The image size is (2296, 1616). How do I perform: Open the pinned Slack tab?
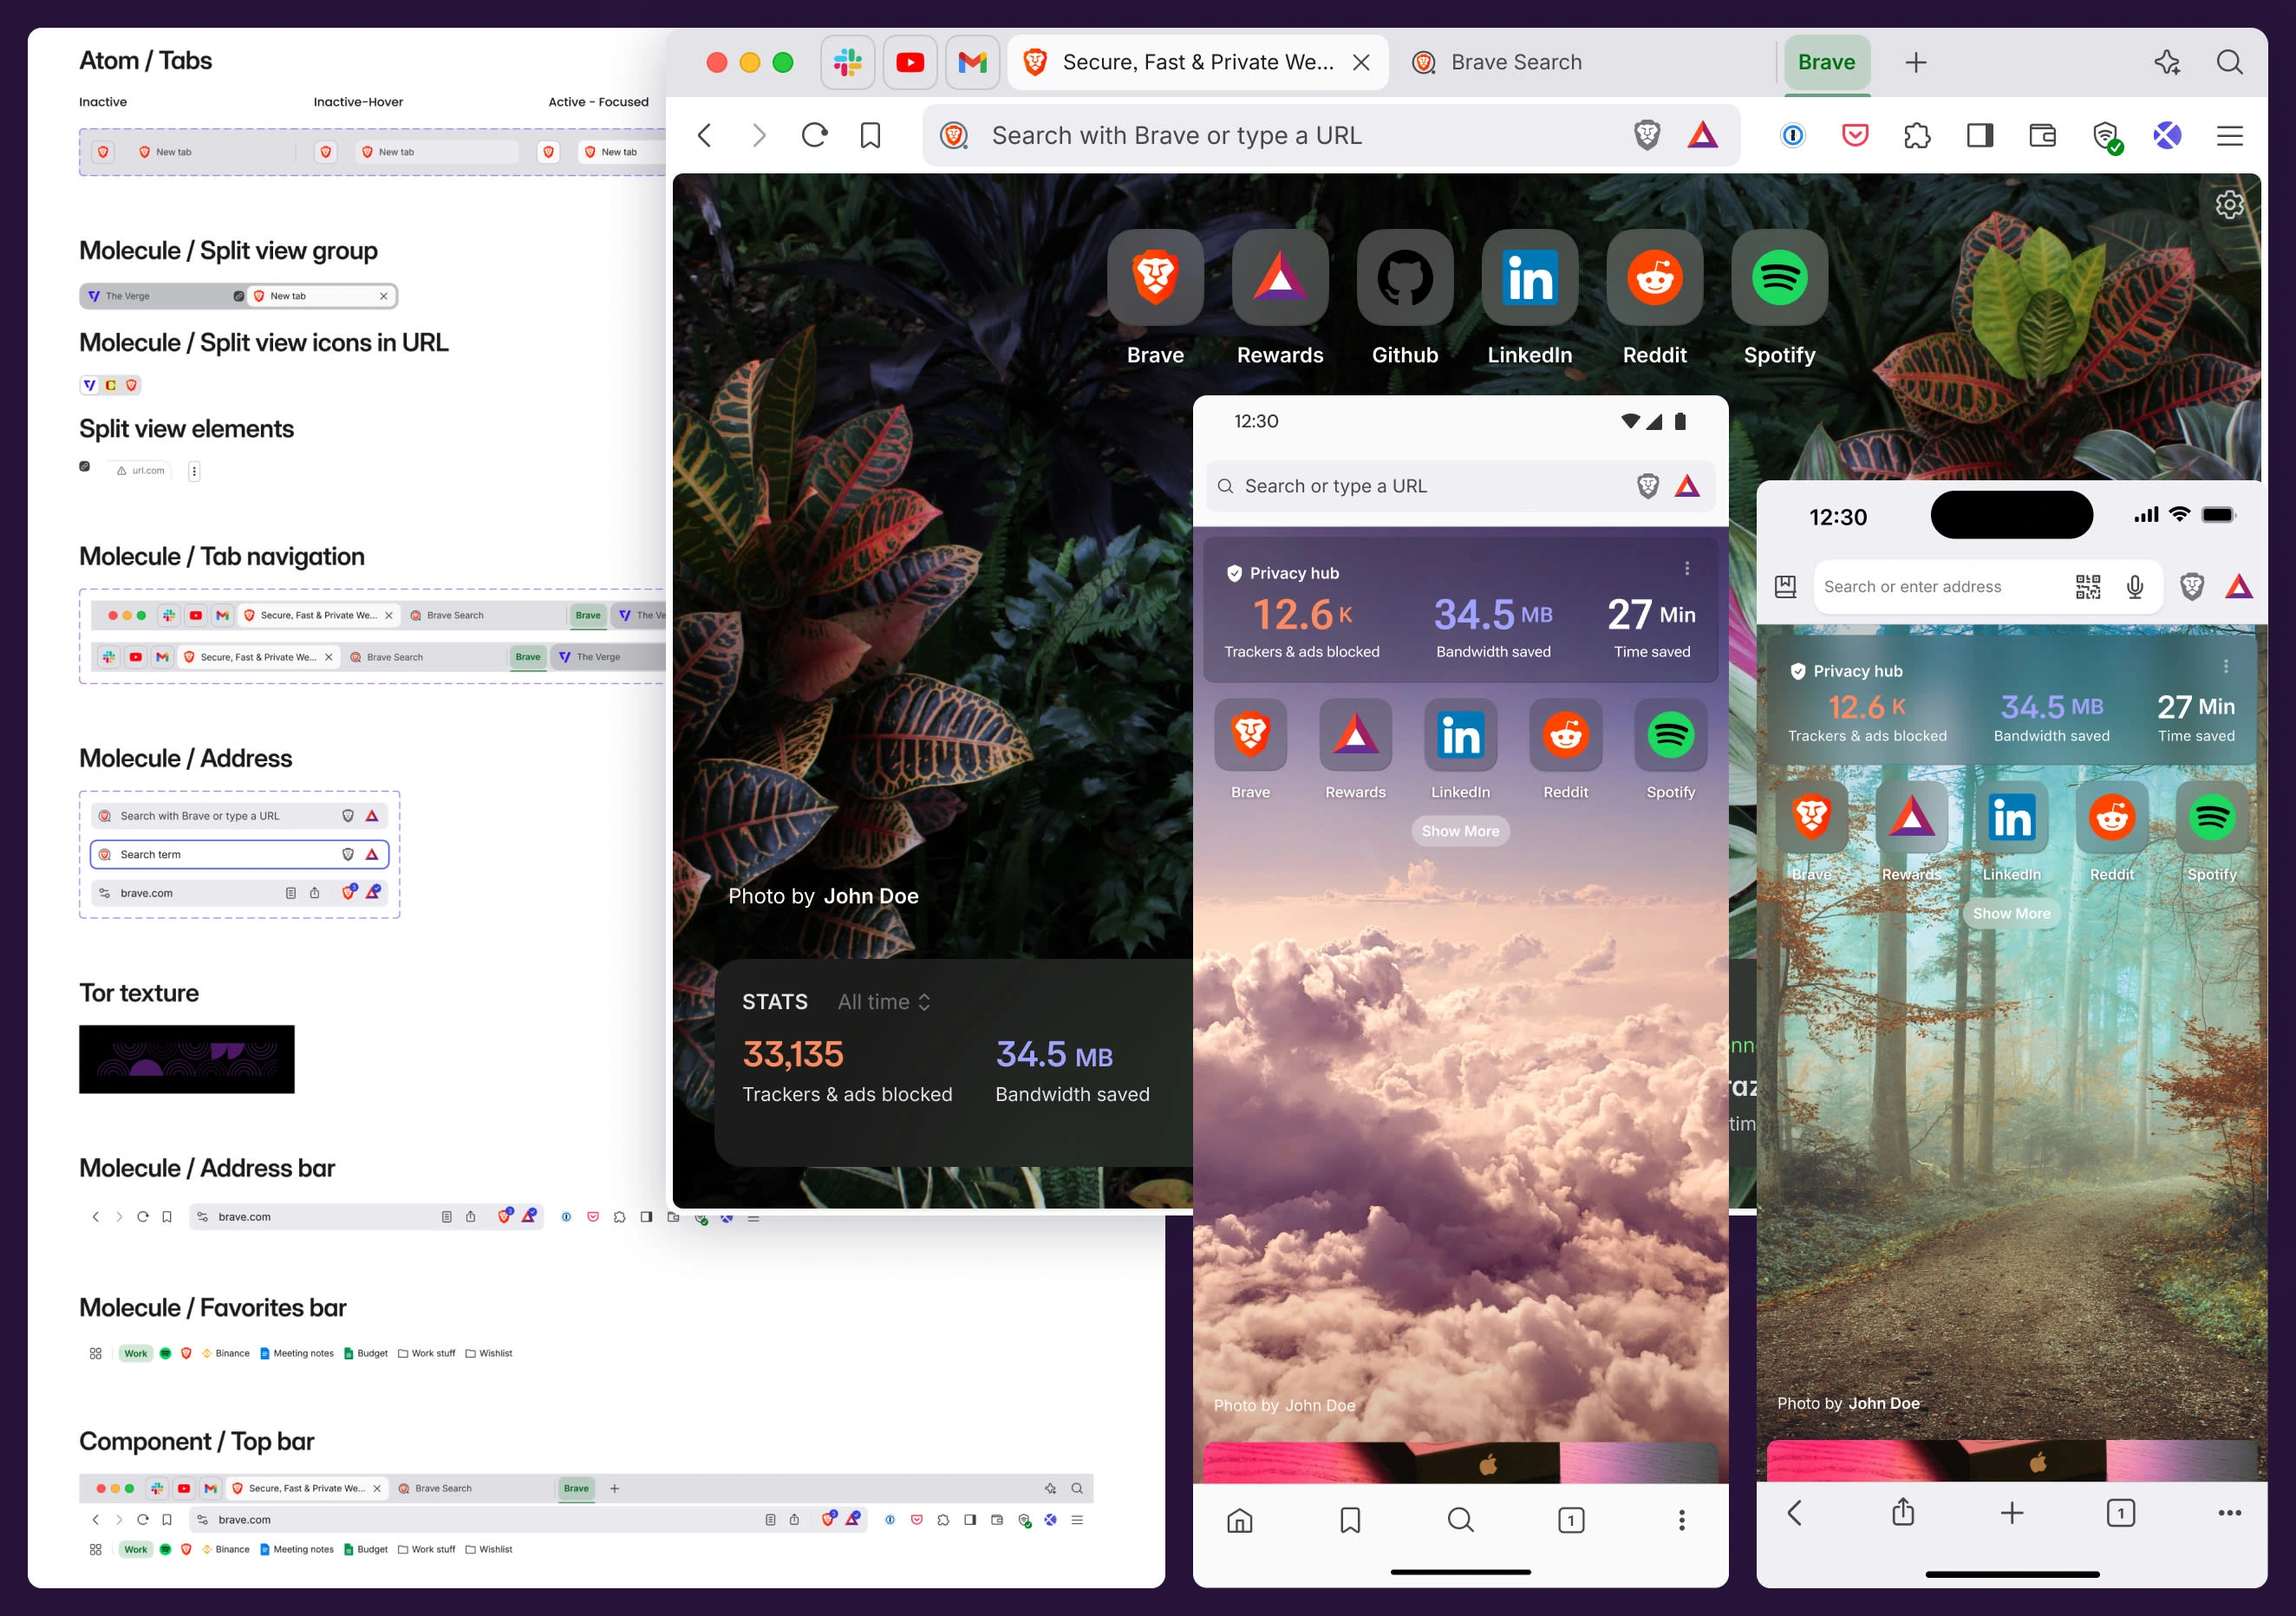(847, 62)
